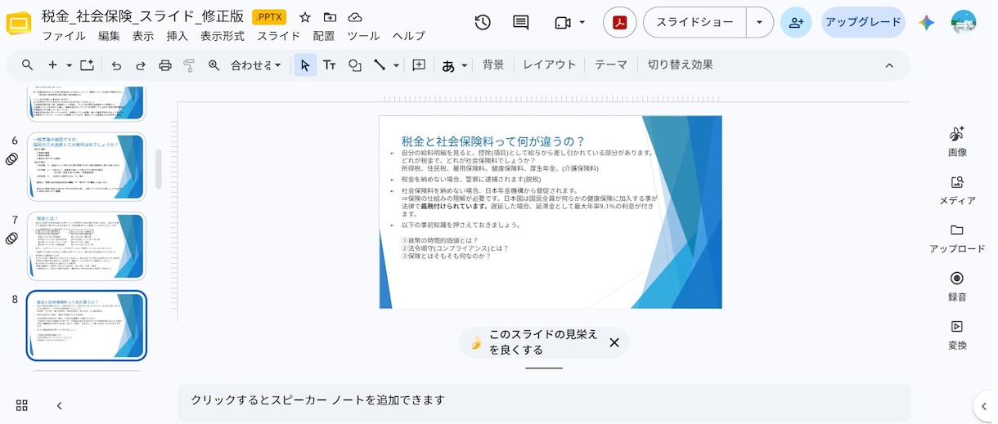This screenshot has width=998, height=424.
Task: Select slide 6 thumbnail
Action: pos(87,167)
